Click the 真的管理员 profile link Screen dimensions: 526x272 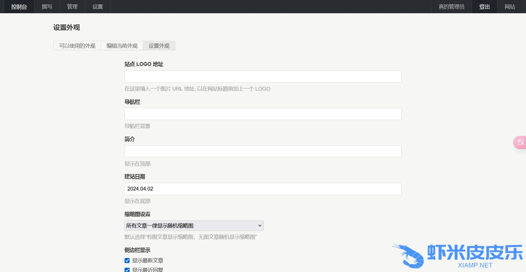coord(451,7)
